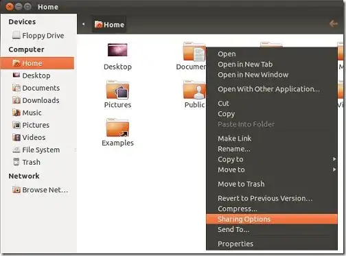The width and height of the screenshot is (346, 256).
Task: Click the File System icon in sidebar
Action: point(16,150)
